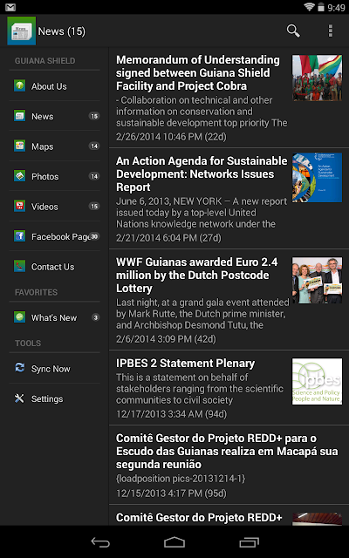349x558 pixels.
Task: Tap the What's New count badge 3
Action: tap(95, 317)
